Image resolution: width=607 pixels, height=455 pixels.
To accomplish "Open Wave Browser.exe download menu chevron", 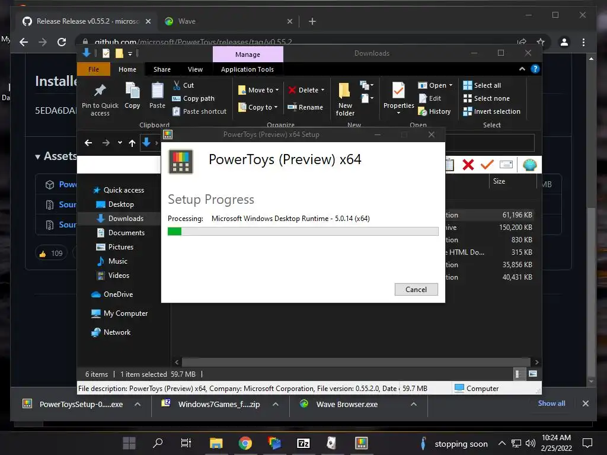I will [413, 404].
